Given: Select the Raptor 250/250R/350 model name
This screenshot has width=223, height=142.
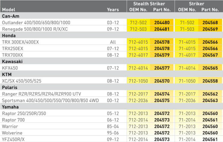Looking at the screenshot, I should (x=24, y=113).
